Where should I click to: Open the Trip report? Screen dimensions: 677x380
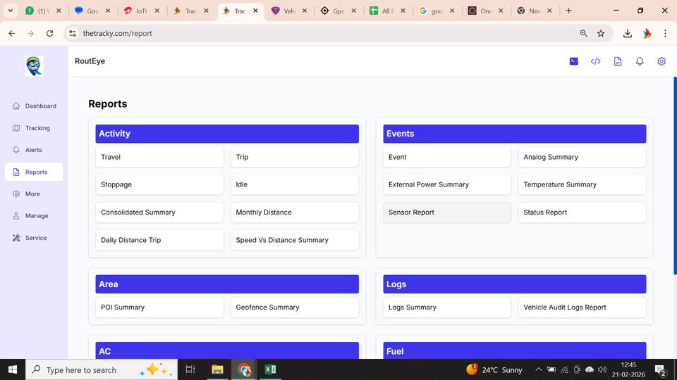295,157
